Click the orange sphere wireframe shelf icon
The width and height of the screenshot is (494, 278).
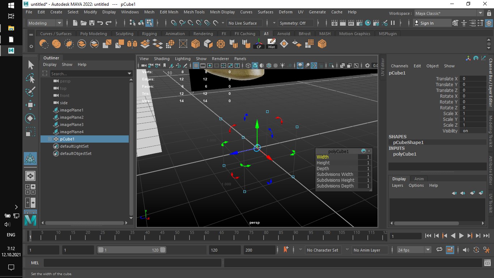pos(221,44)
